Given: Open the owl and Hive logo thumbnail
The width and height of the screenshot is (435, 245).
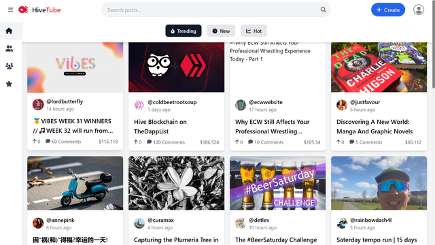Looking at the screenshot, I should [x=177, y=67].
